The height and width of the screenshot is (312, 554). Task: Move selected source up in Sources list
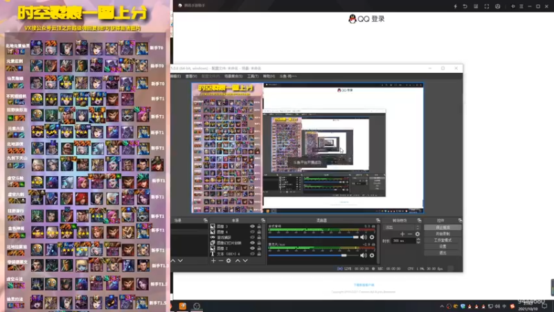pyautogui.click(x=238, y=261)
